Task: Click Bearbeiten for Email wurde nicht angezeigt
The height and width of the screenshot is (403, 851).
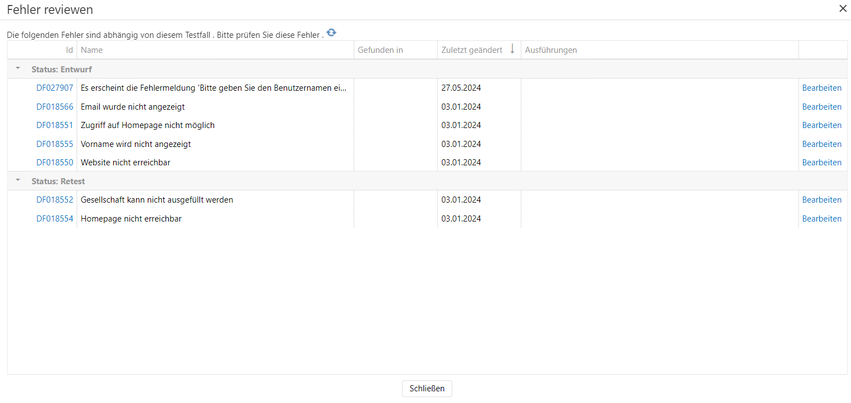Action: pos(821,107)
